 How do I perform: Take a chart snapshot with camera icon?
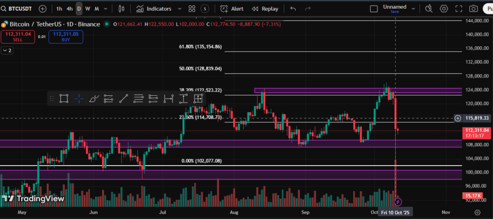pyautogui.click(x=474, y=9)
